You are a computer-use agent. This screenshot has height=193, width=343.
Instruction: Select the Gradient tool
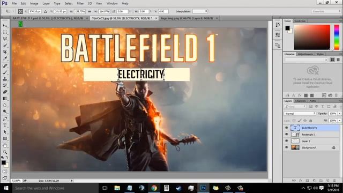[x=5, y=99]
